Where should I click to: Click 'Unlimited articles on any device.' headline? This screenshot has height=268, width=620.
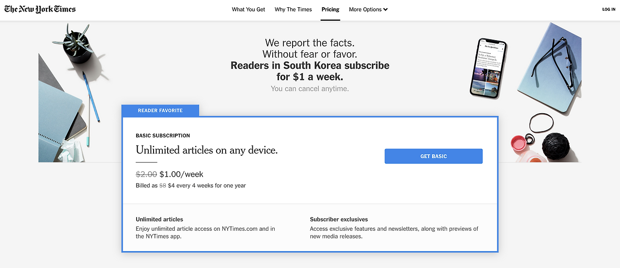click(207, 150)
